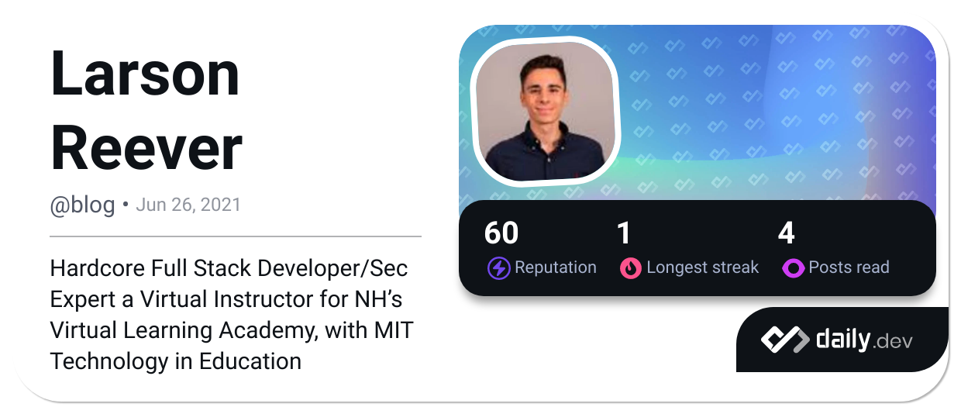The image size is (961, 414).
Task: Click the Jun 26, 2021 join date
Action: (188, 205)
